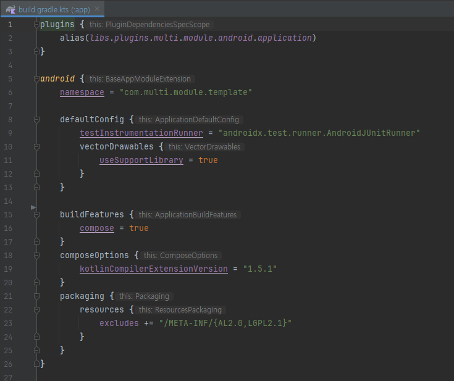
Task: Click true value on useSupportLibrary line
Action: pos(208,160)
